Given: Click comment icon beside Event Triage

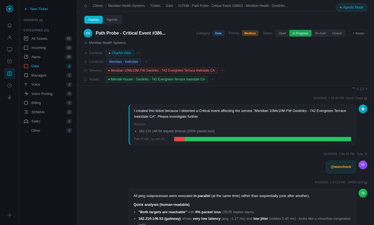Looking at the screenshot, I should pyautogui.click(x=366, y=98).
